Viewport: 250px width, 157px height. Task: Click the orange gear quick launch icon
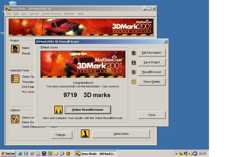tap(68, 154)
